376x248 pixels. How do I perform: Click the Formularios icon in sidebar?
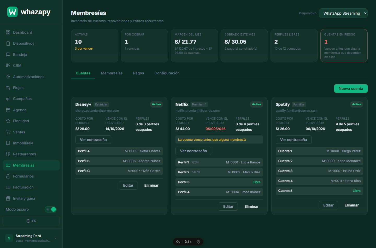[x=8, y=176]
